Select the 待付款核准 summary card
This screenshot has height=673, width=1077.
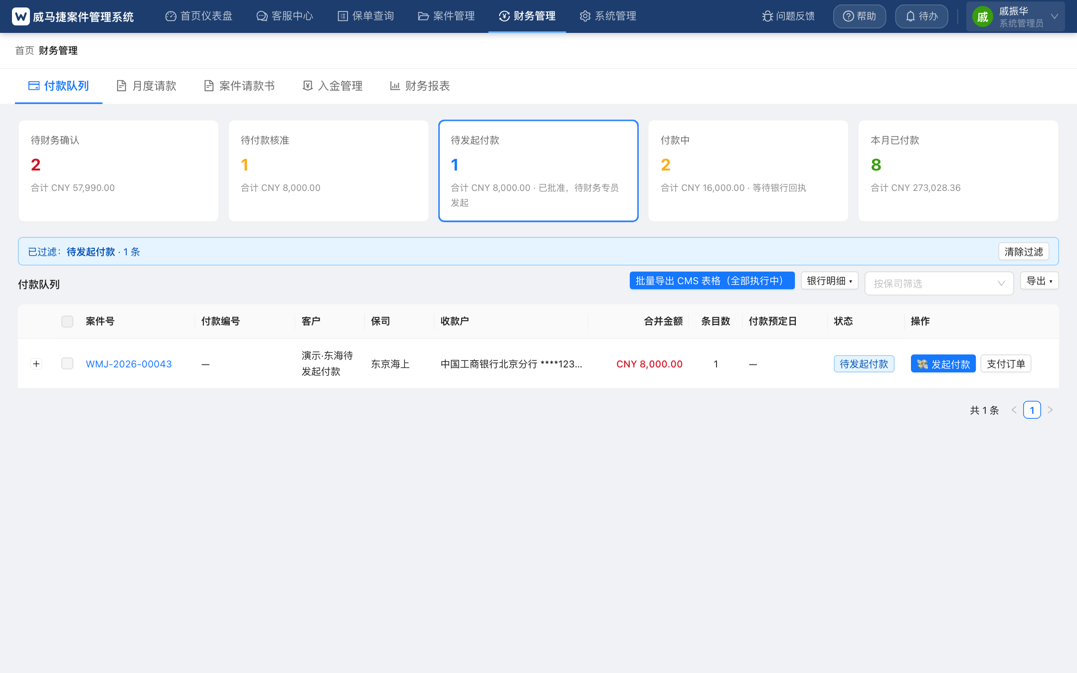[x=329, y=171]
